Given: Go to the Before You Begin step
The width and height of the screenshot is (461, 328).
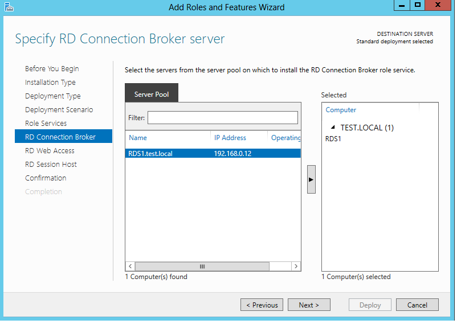Looking at the screenshot, I should (52, 68).
